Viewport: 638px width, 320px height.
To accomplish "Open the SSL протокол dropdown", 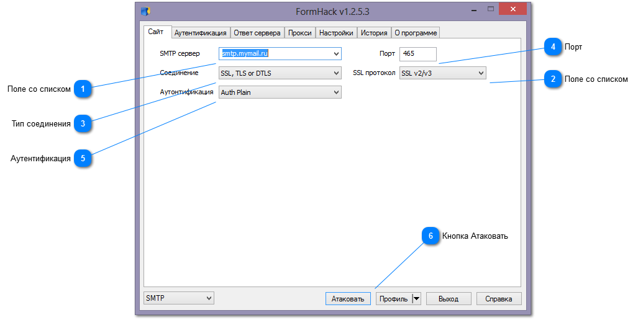I will 443,73.
